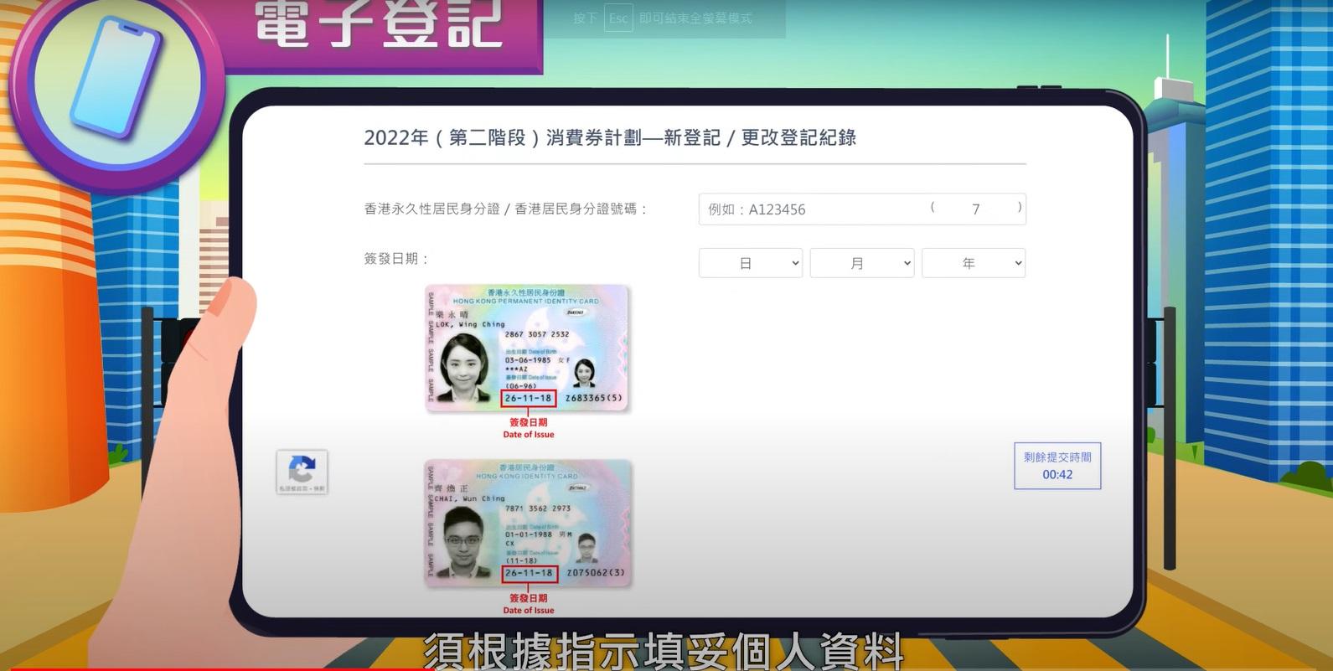Click the 電子登記 title banner

click(x=379, y=25)
